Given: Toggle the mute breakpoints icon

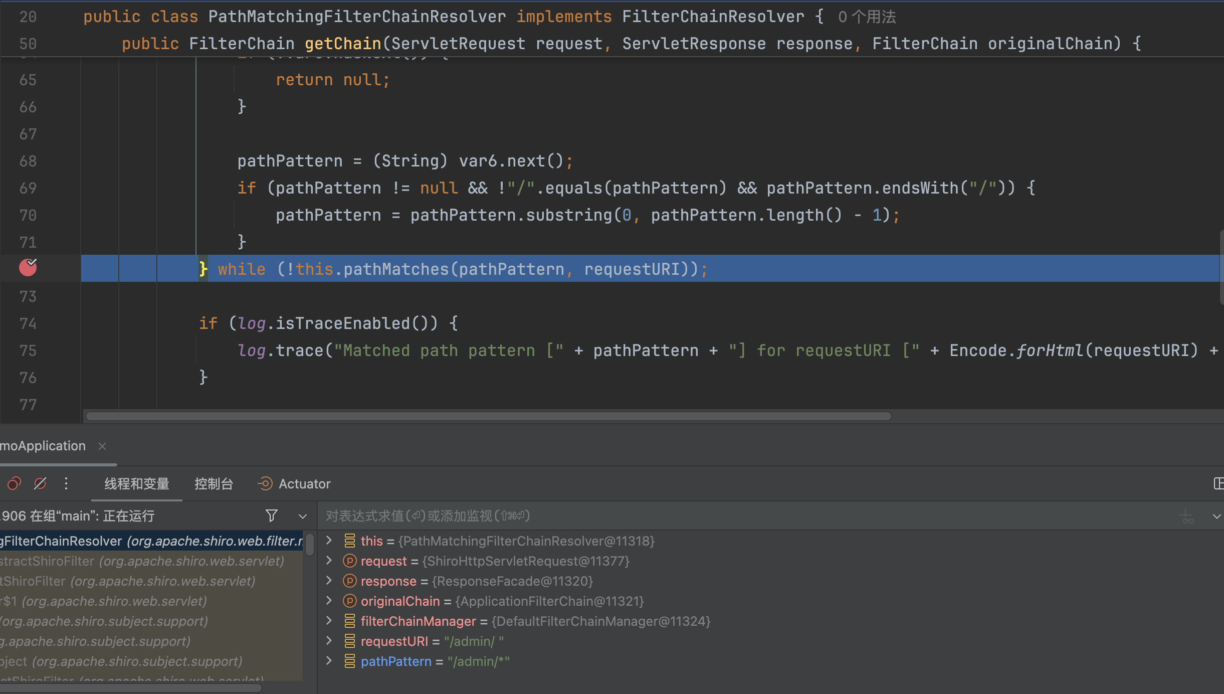Looking at the screenshot, I should [40, 483].
